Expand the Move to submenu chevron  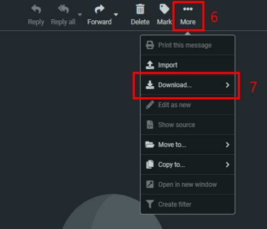click(227, 145)
